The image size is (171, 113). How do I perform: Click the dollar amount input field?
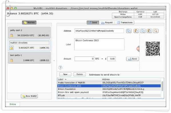(111, 59)
